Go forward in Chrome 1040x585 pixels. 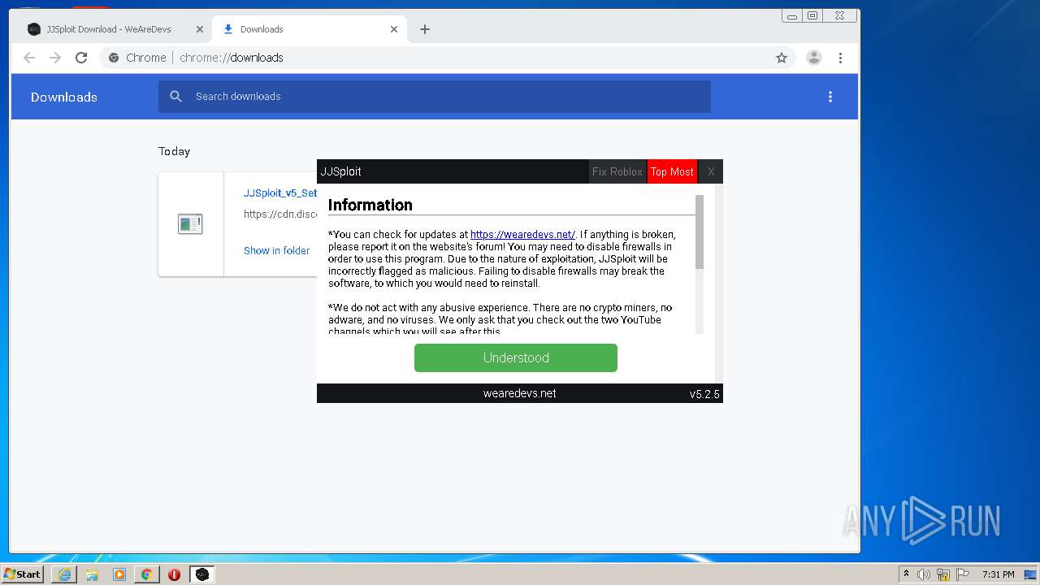pos(55,58)
